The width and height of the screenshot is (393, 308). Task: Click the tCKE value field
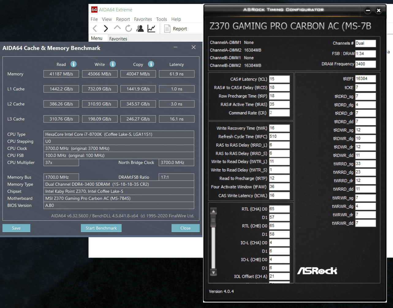point(365,87)
